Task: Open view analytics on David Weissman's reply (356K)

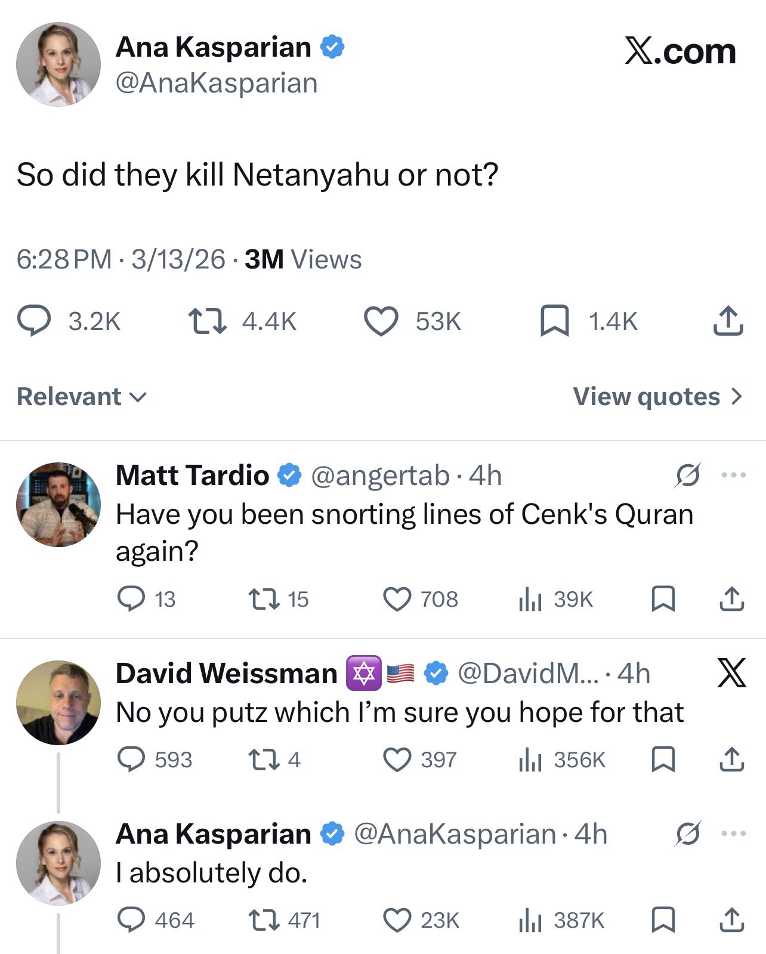Action: 530,760
